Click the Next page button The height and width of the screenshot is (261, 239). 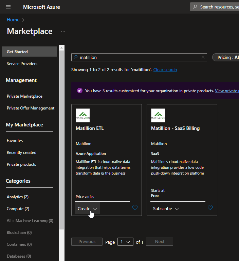click(160, 242)
